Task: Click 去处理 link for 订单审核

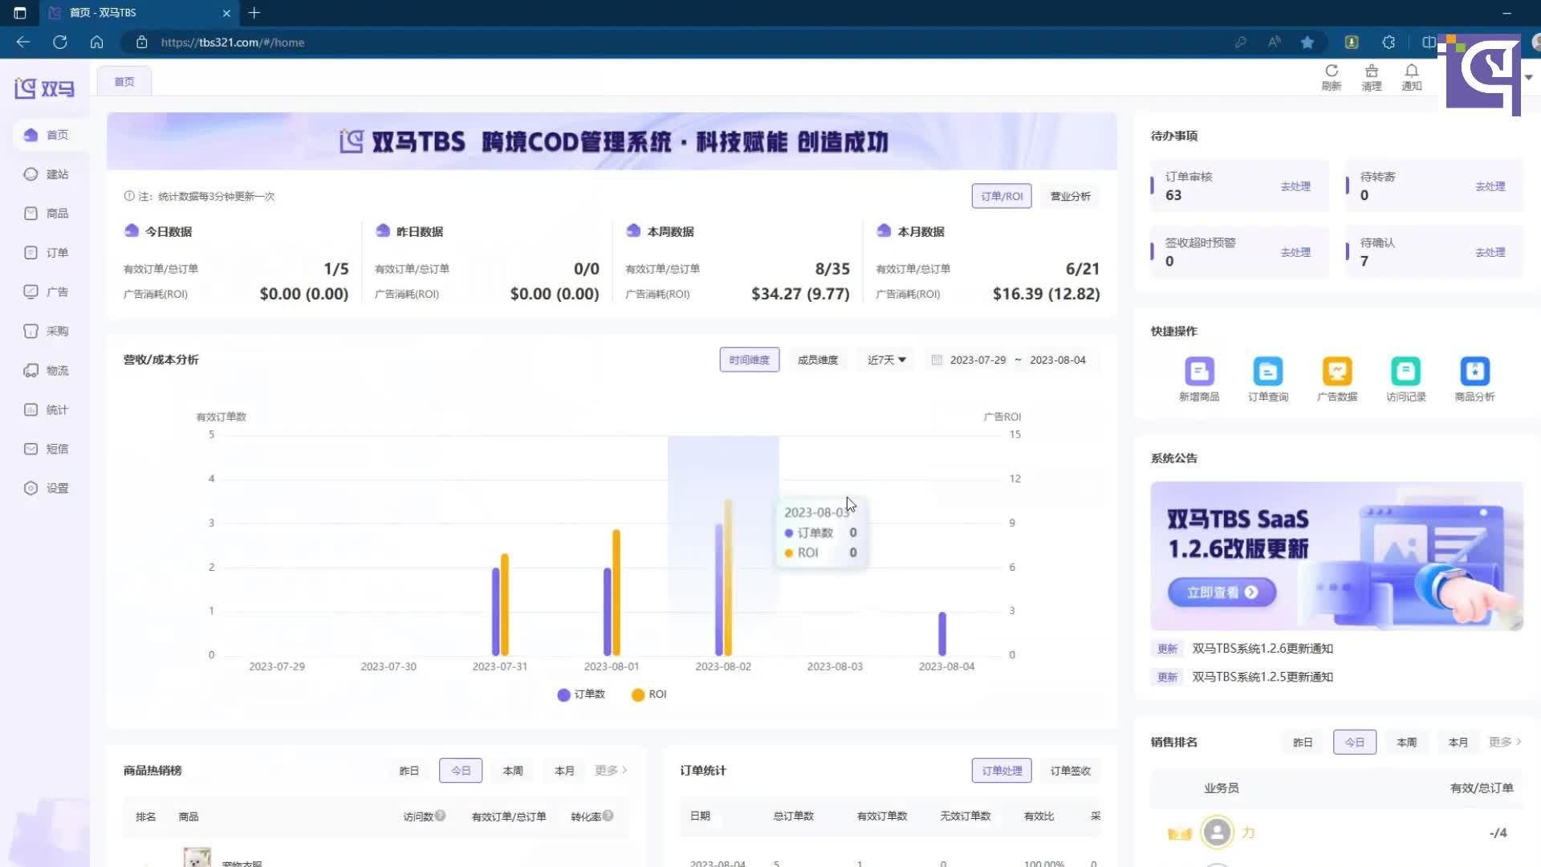Action: (1295, 186)
